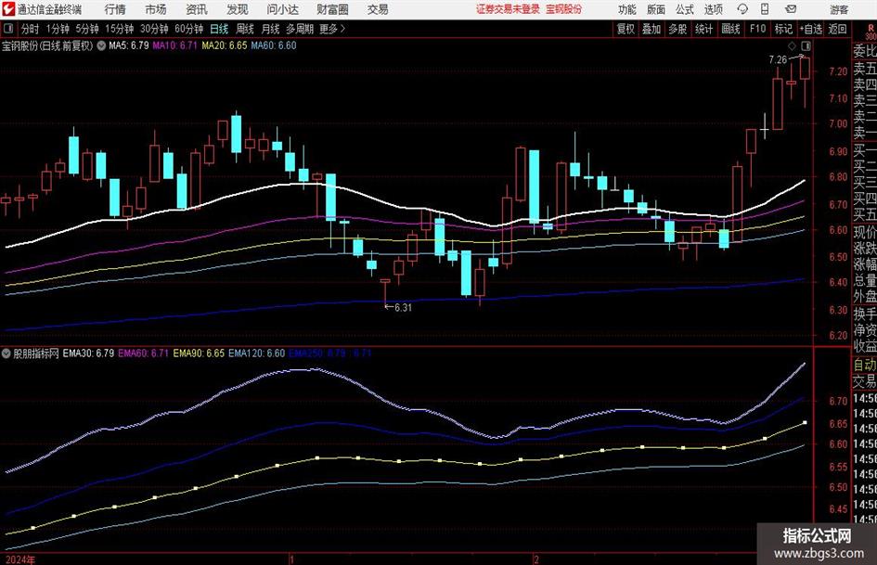Click the 叠加 overlay button

pos(651,29)
